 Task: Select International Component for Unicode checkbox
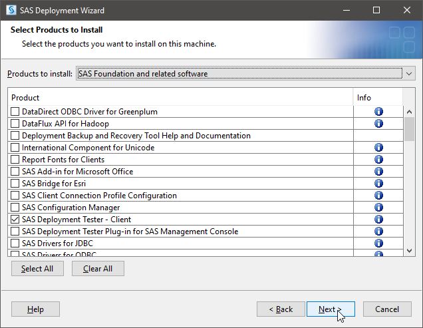(x=15, y=148)
